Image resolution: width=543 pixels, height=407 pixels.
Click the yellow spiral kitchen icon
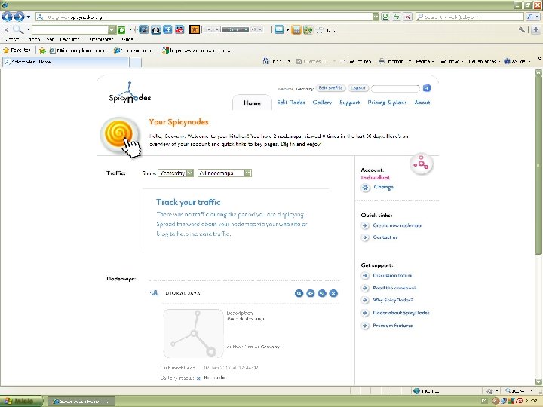coord(119,135)
